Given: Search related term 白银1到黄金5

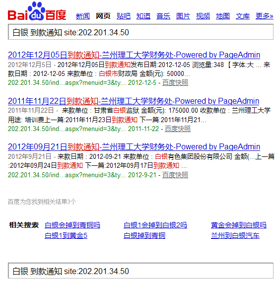Looking at the screenshot, I should pyautogui.click(x=66, y=235).
